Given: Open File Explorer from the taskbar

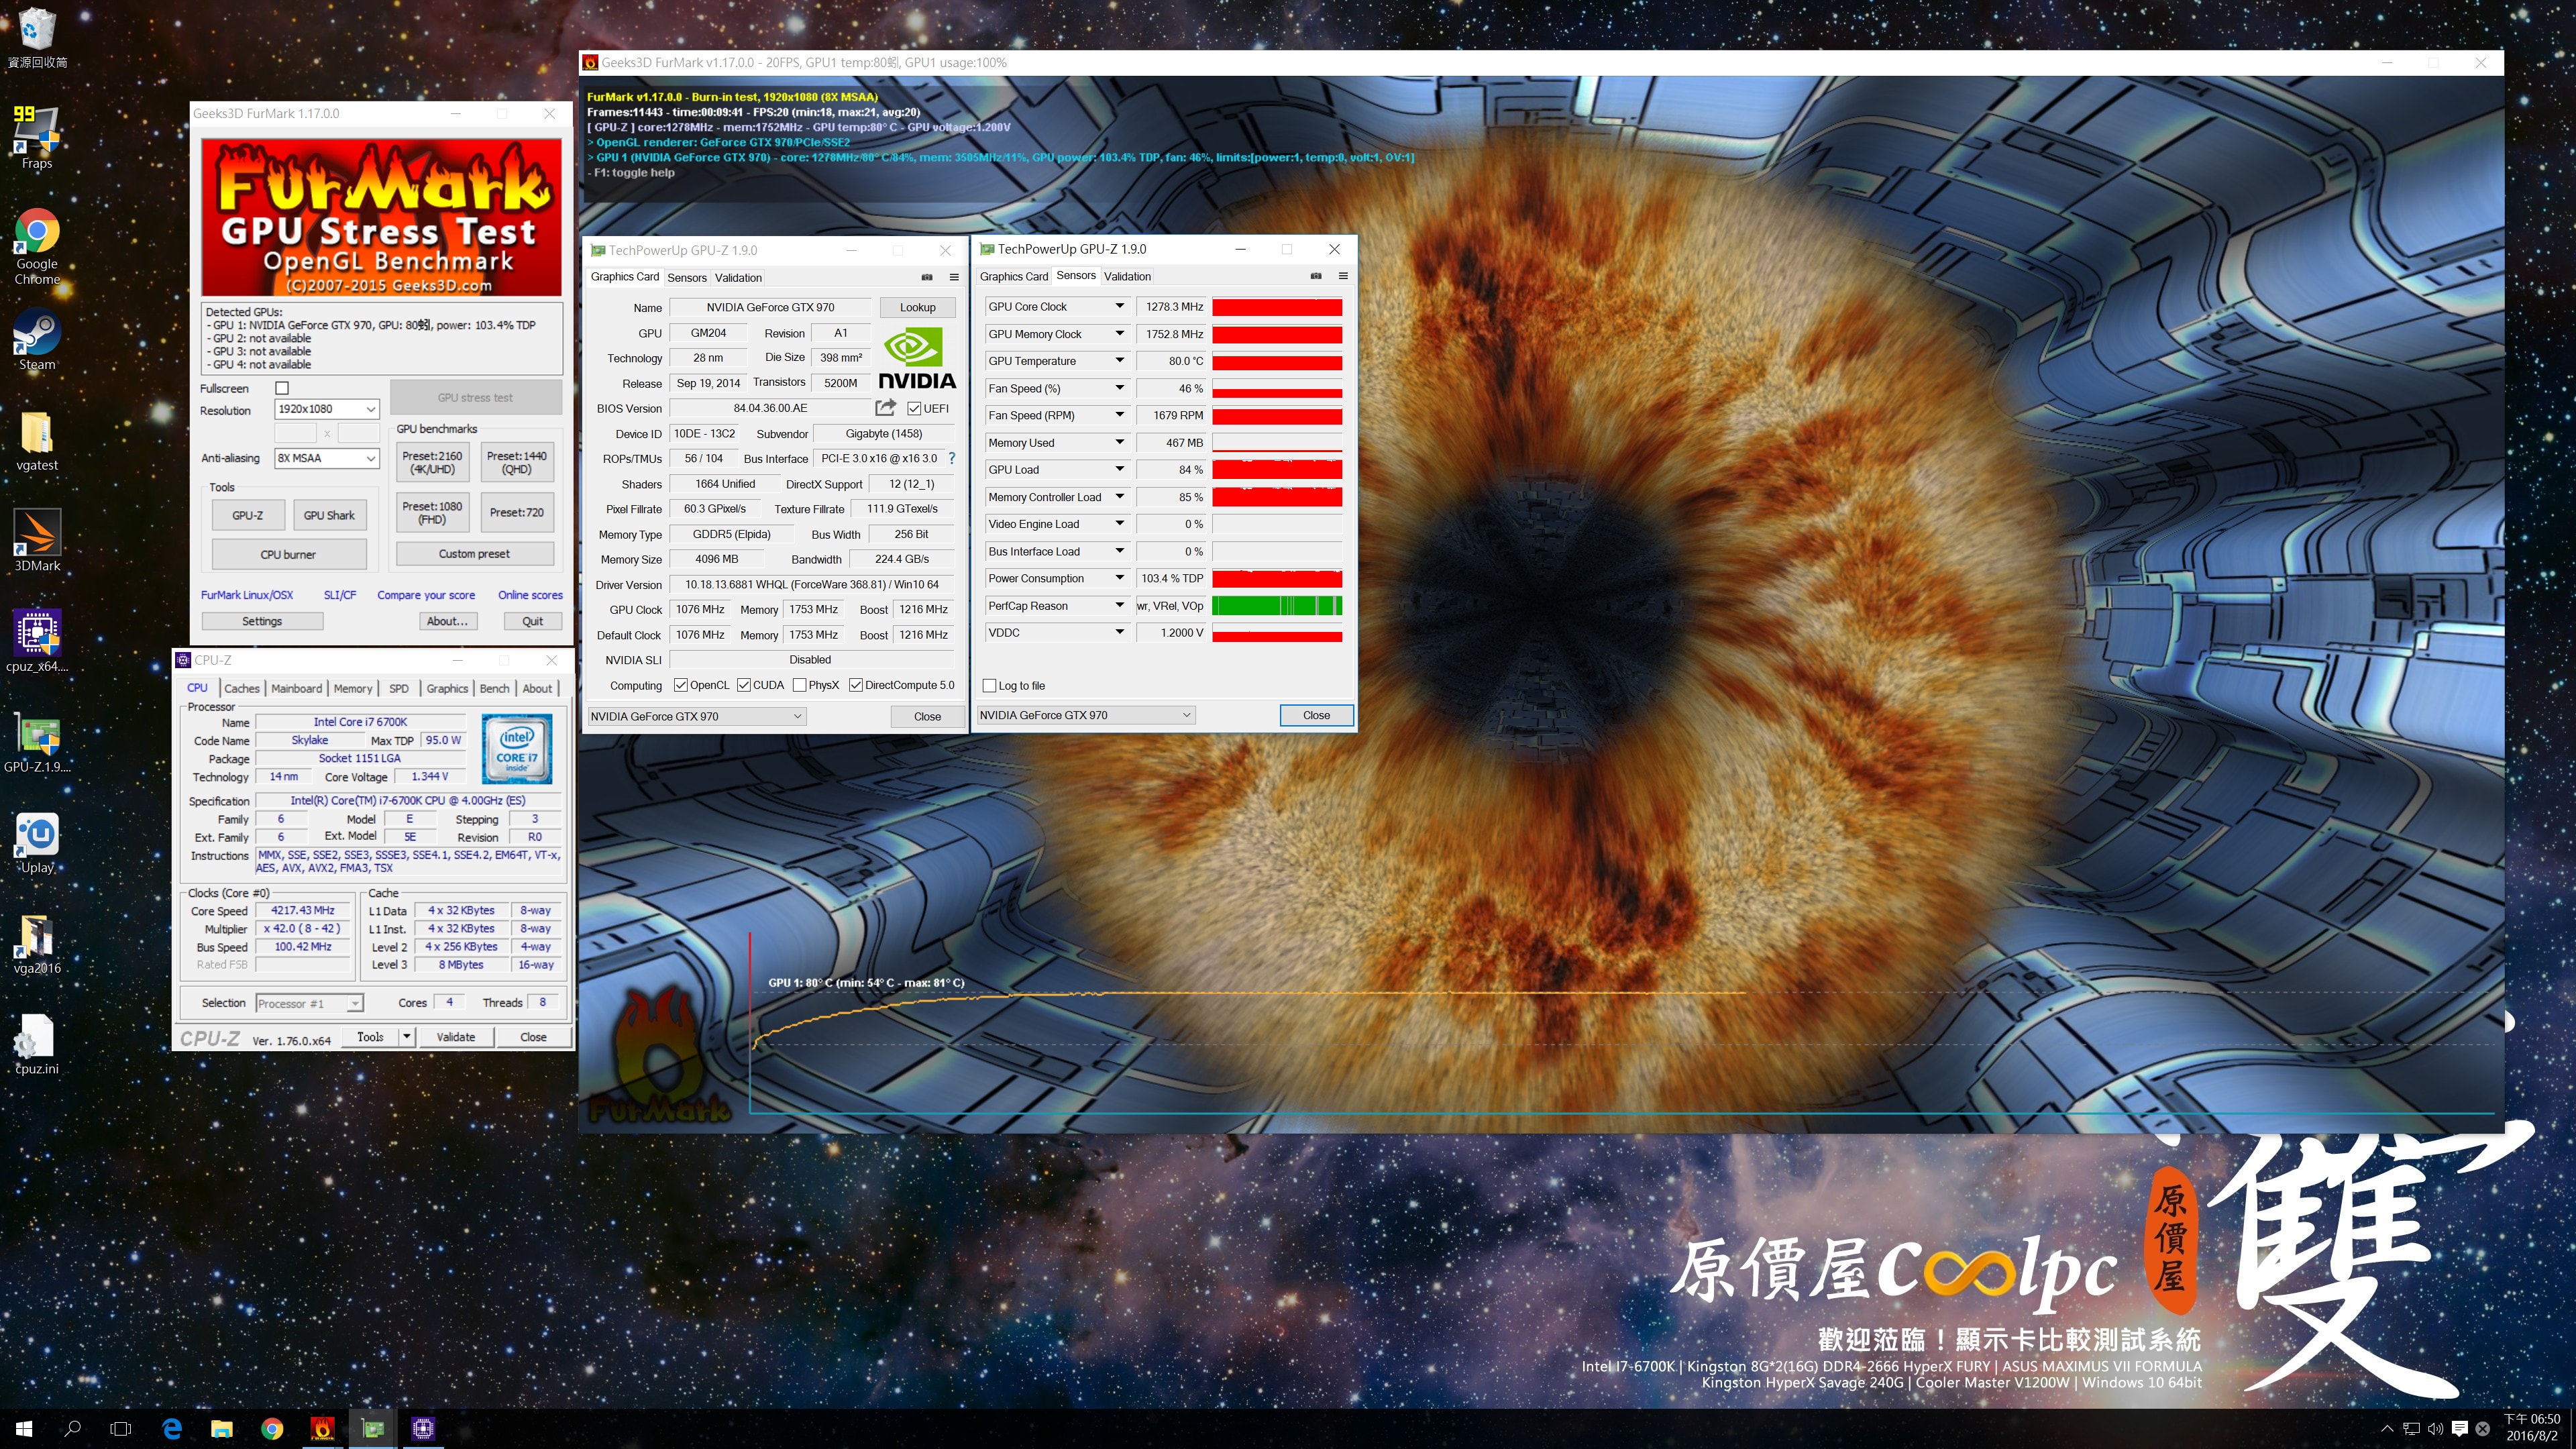Looking at the screenshot, I should (x=222, y=1429).
